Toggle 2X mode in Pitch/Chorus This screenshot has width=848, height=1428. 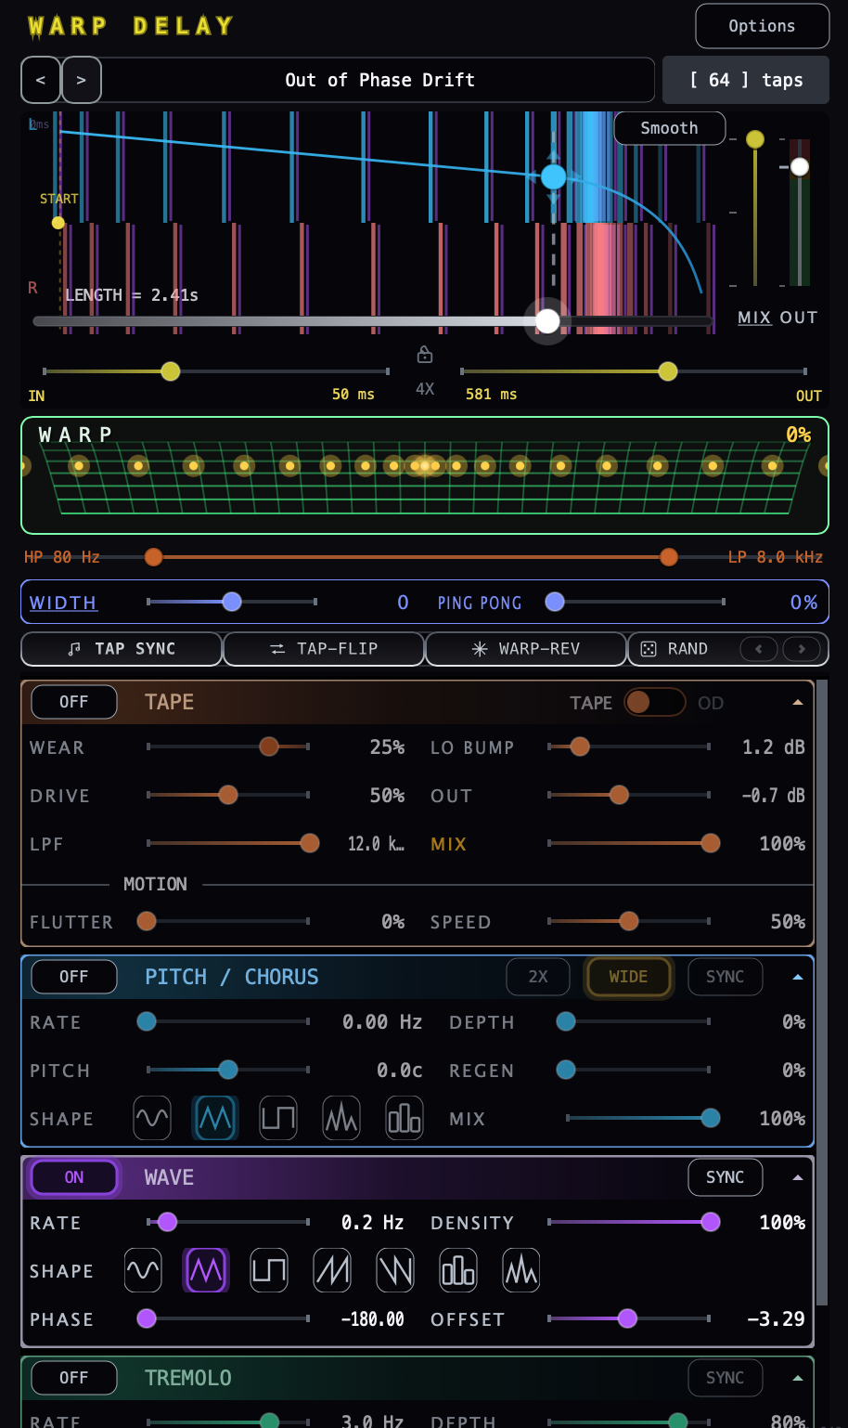pos(538,977)
